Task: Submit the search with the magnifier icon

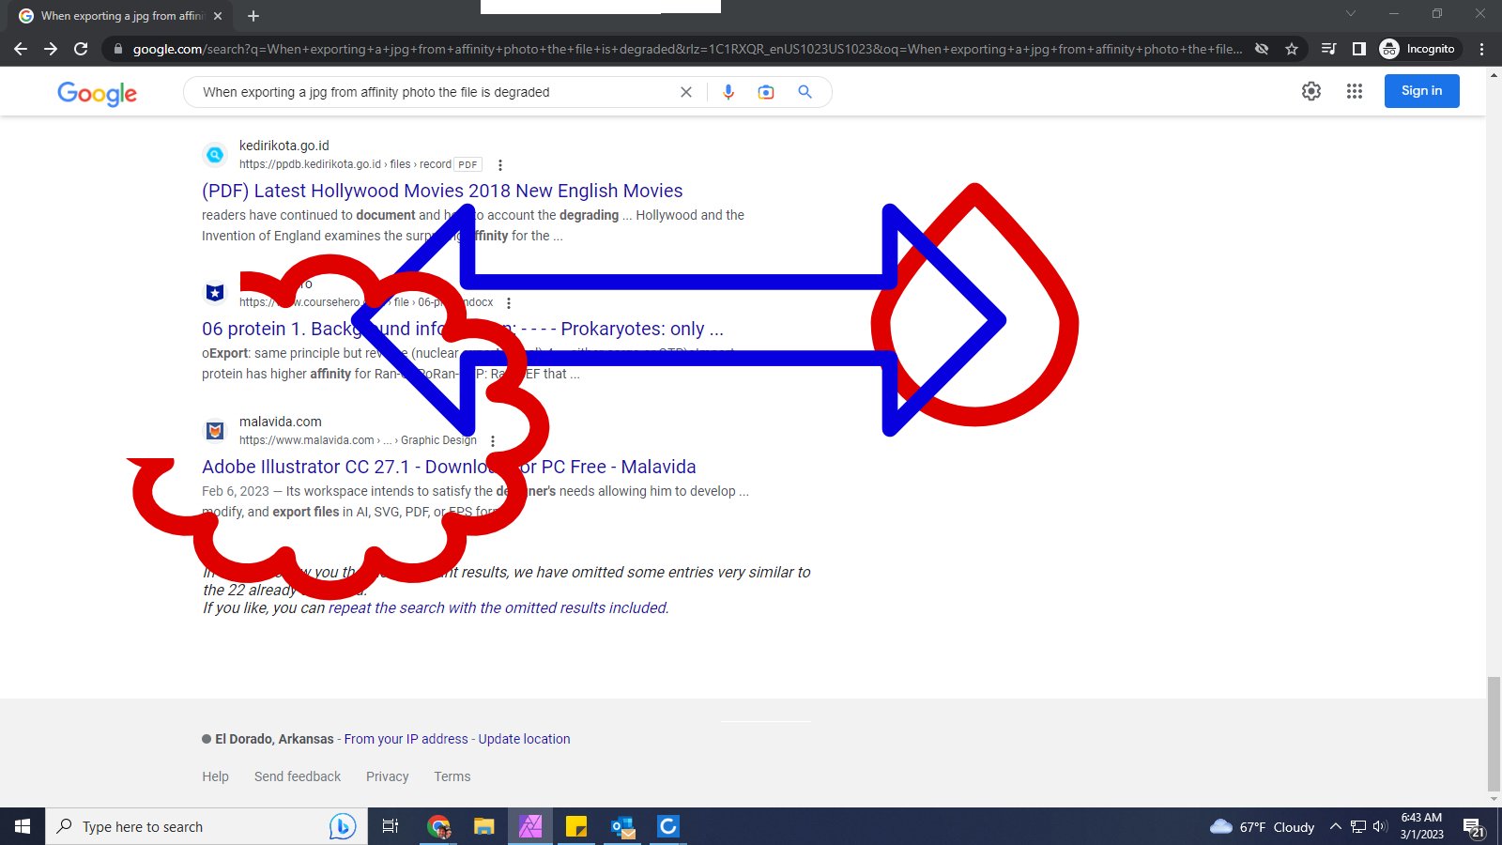Action: click(805, 92)
